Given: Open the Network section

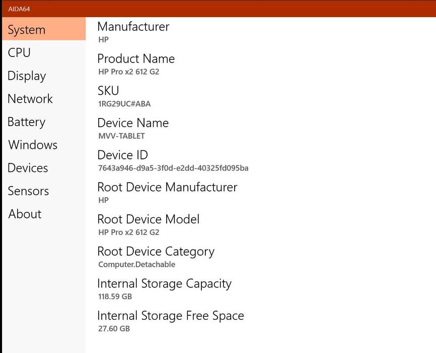Looking at the screenshot, I should point(44,99).
